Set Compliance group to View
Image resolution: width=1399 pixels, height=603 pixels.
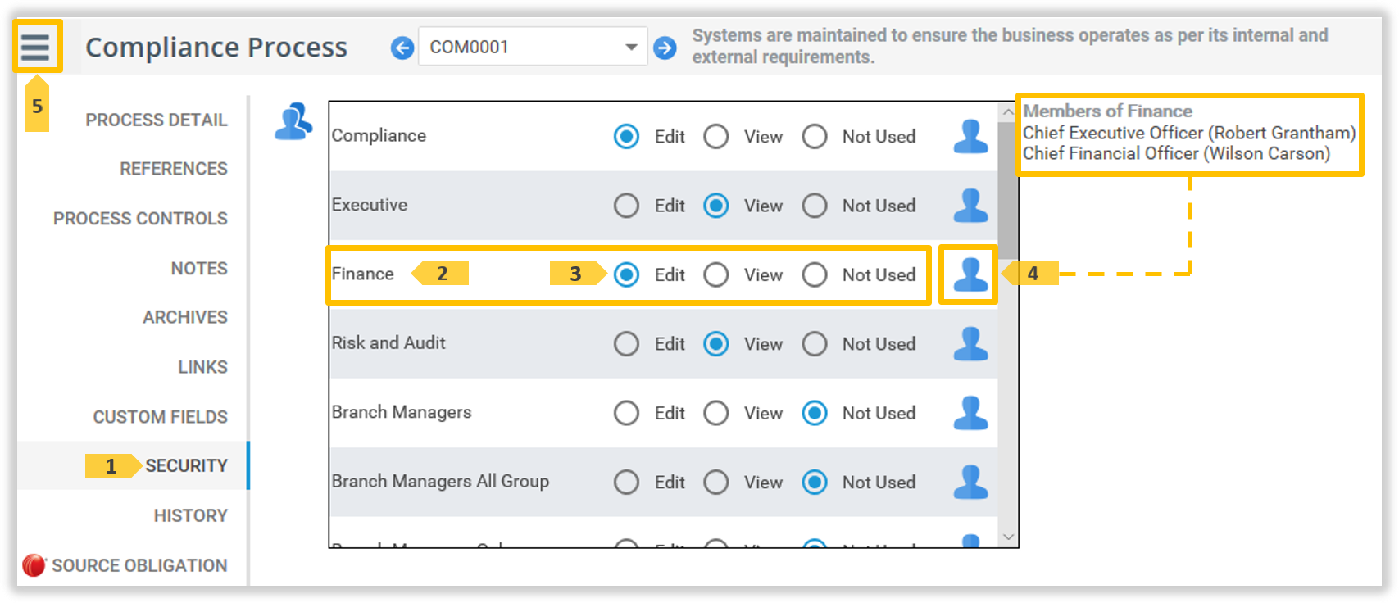[x=715, y=136]
